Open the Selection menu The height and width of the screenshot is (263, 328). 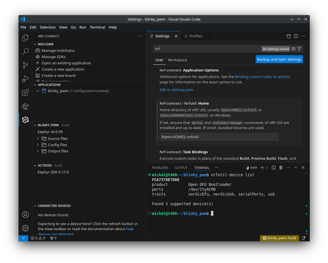coord(48,27)
